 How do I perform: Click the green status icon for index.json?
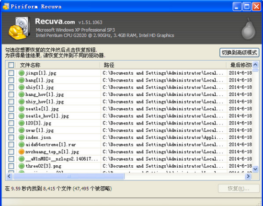pos(22,137)
